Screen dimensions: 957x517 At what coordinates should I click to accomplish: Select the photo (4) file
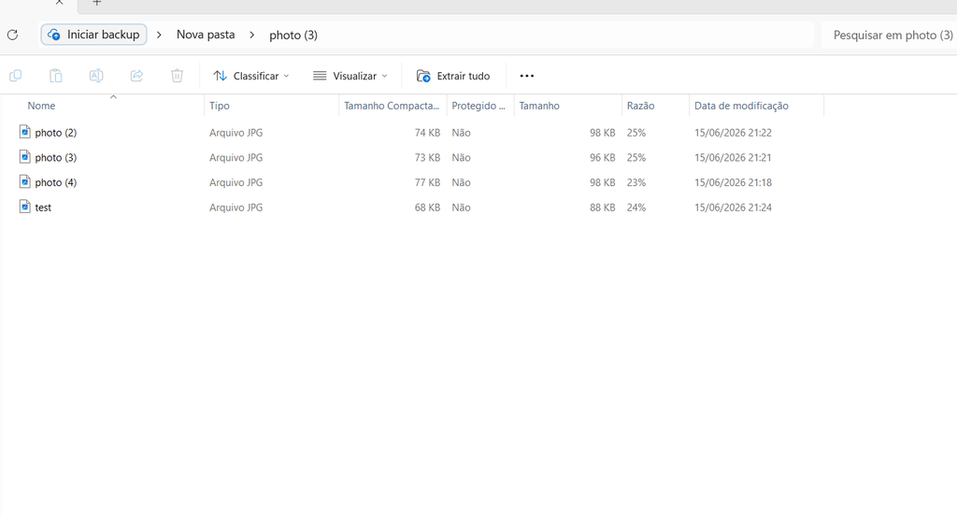coord(55,182)
